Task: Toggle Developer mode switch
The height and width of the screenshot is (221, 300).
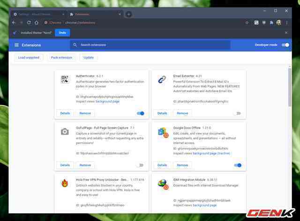Action: pyautogui.click(x=285, y=45)
